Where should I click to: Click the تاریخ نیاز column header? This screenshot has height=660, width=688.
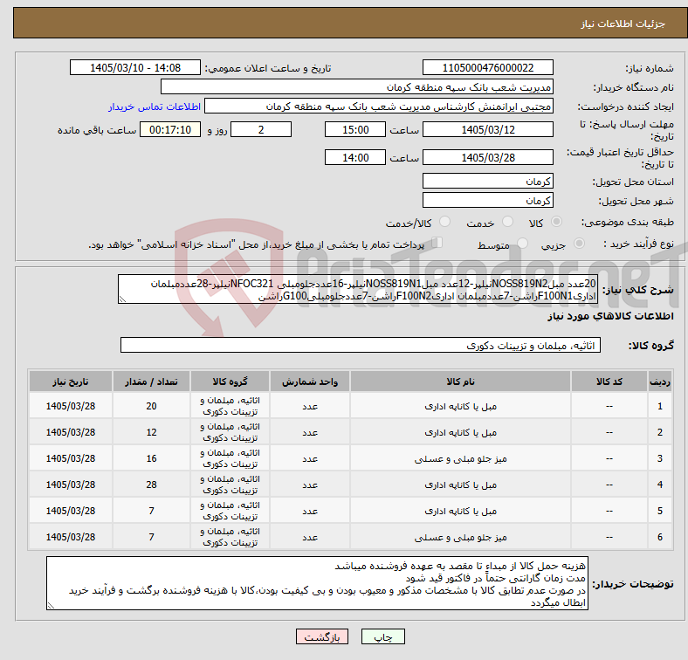pos(71,382)
